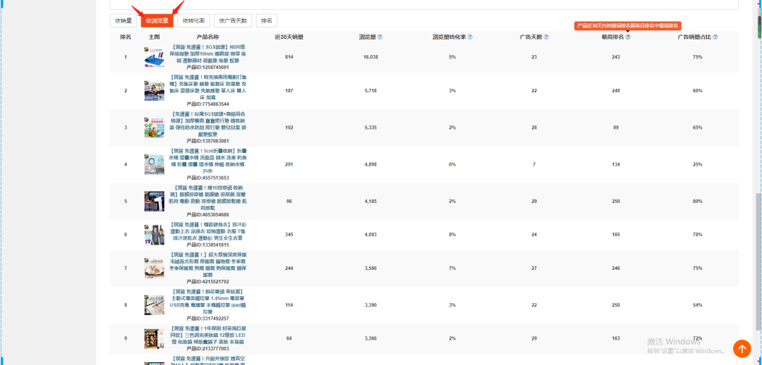This screenshot has width=762, height=365.
Task: Open the 寶寶爬行墊 product title link
Action: click(208, 124)
